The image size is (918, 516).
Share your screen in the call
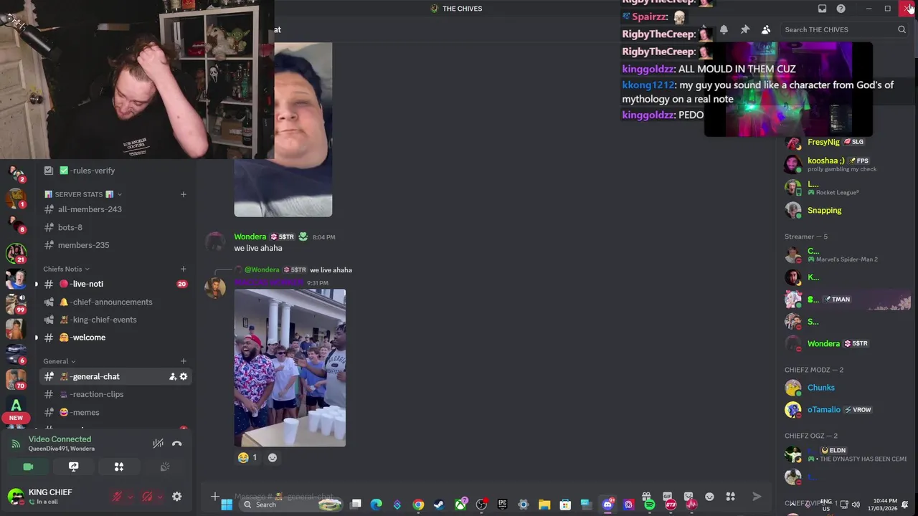73,467
